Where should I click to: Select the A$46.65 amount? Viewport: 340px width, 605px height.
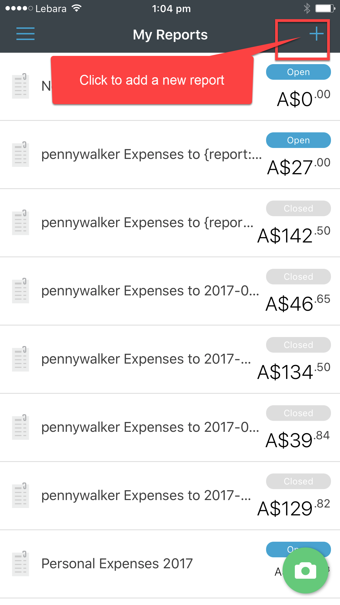(x=298, y=304)
